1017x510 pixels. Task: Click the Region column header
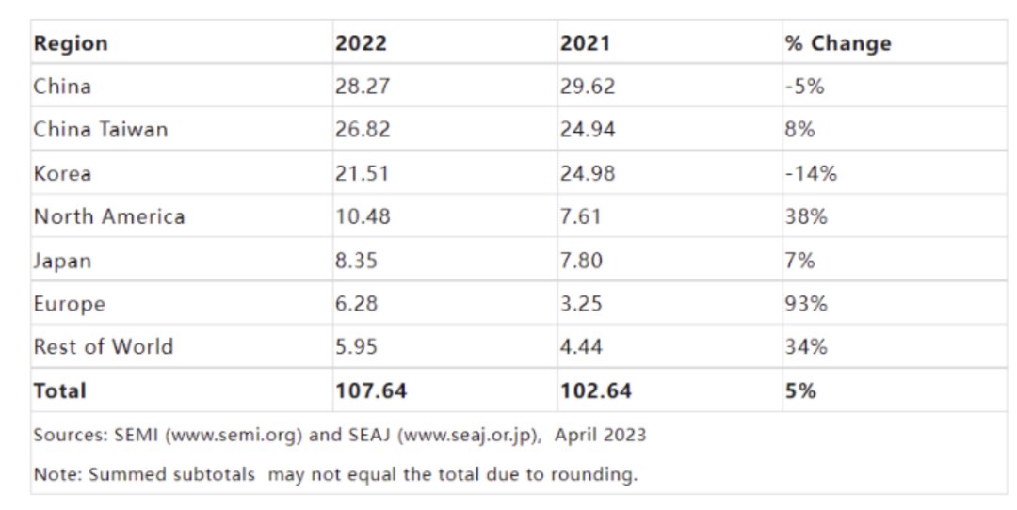pos(71,43)
